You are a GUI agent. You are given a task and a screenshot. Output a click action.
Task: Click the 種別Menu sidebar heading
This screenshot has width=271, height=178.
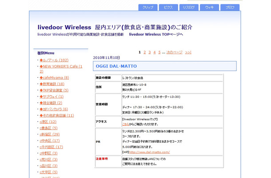(x=46, y=53)
